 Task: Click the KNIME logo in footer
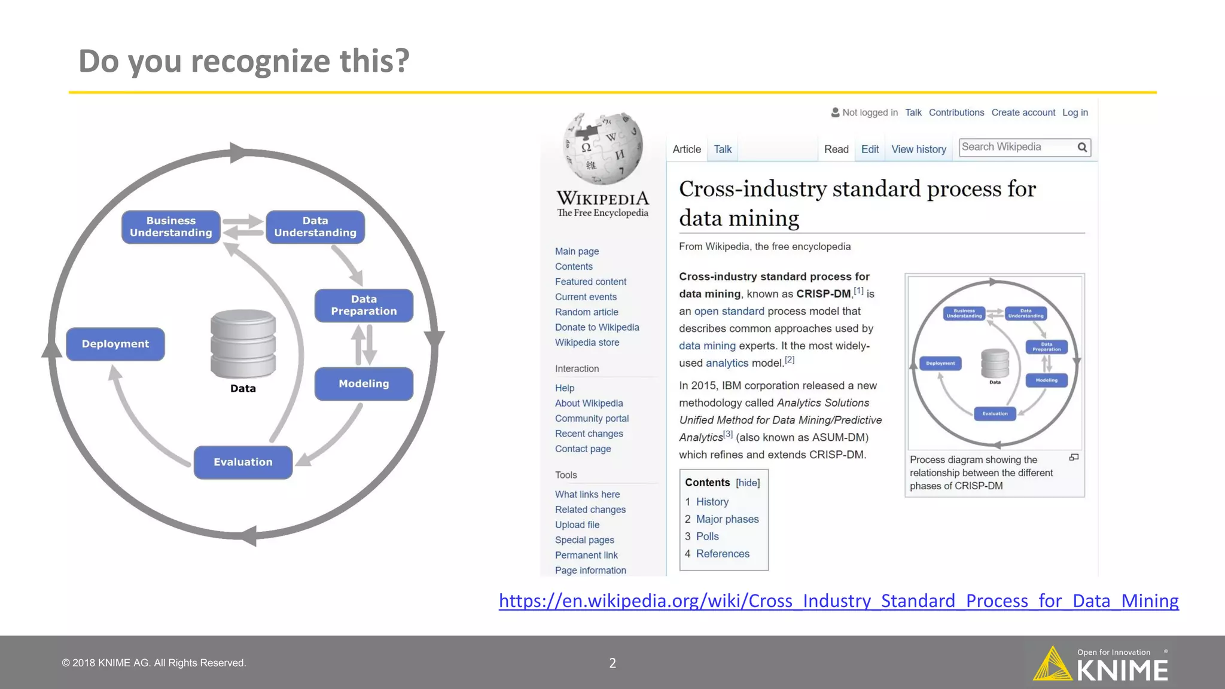coord(1101,664)
